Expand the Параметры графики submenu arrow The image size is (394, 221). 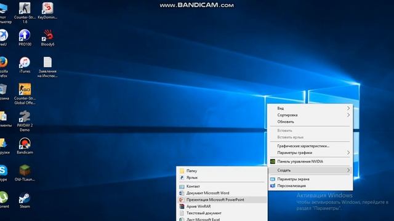[x=348, y=153]
